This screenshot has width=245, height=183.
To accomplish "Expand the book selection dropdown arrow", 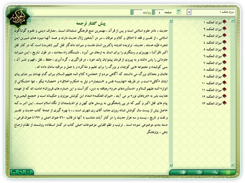I will (189, 12).
